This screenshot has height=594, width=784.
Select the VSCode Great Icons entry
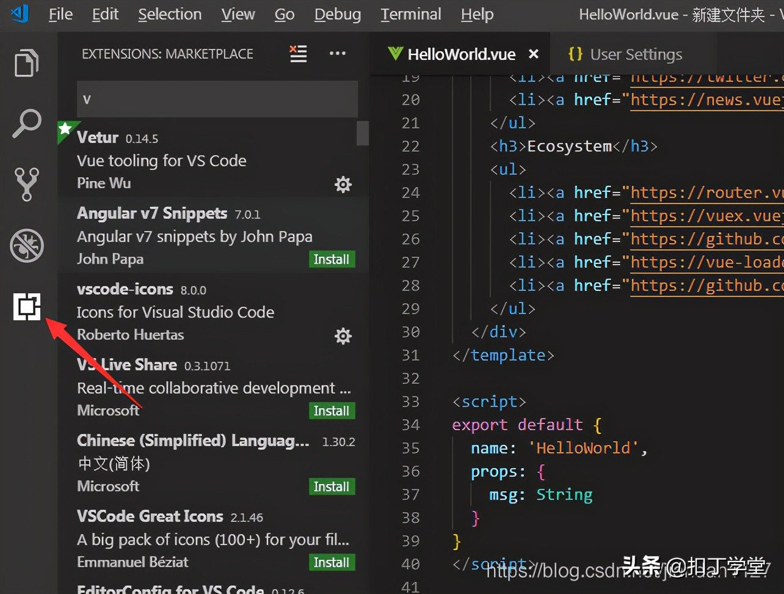[x=213, y=538]
